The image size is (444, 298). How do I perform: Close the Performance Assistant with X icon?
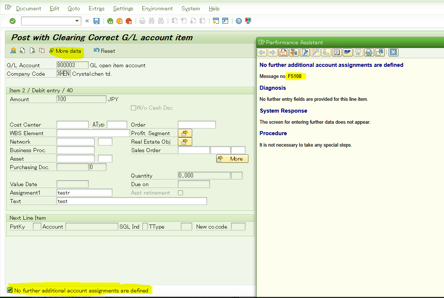click(x=393, y=52)
